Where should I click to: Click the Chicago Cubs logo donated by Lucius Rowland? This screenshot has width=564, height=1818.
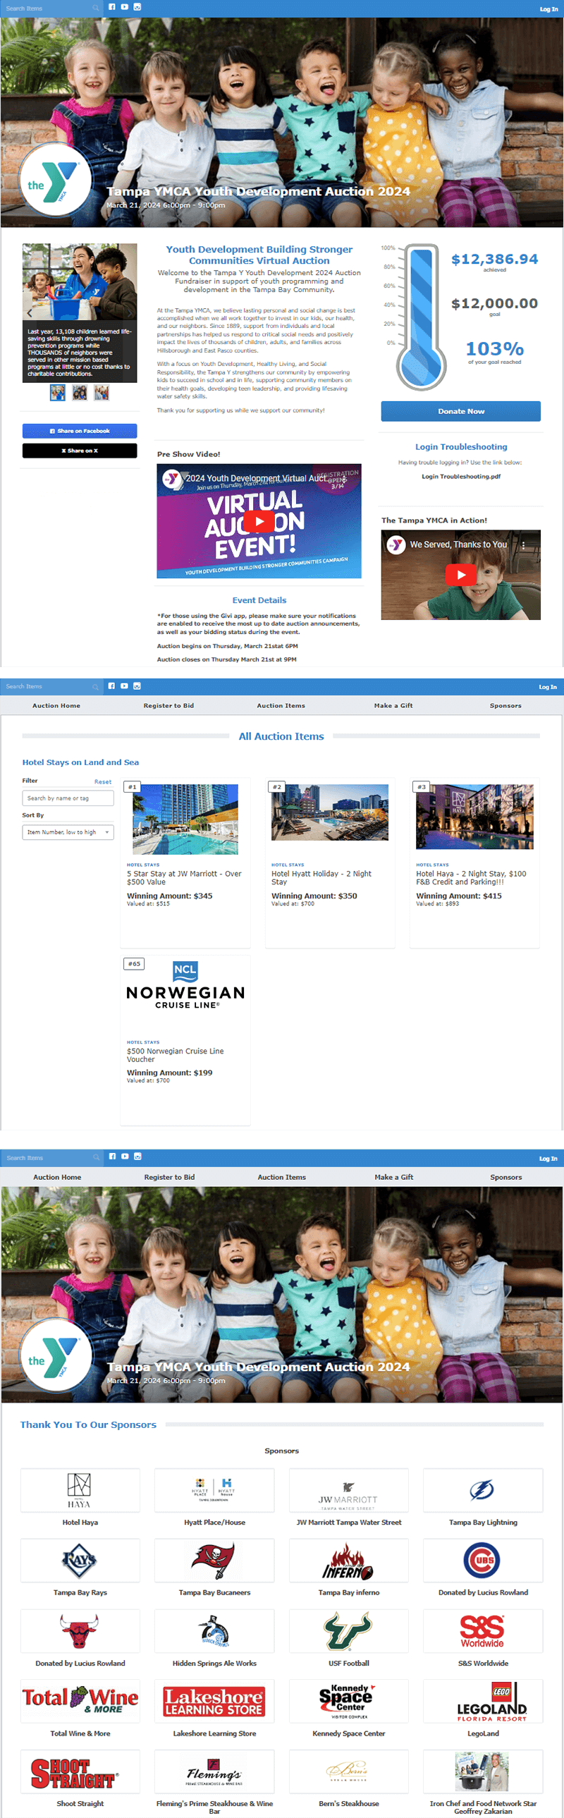[483, 1560]
